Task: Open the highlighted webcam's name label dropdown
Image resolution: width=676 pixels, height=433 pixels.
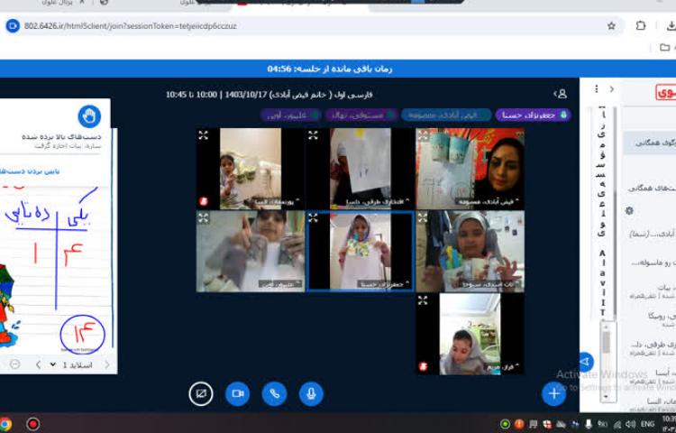Action: tap(383, 284)
